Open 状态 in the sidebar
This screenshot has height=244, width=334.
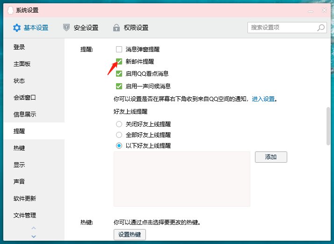34,81
